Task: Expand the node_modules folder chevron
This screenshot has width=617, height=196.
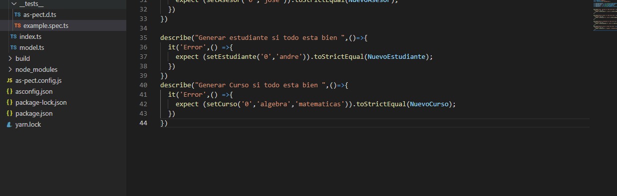Action: (10, 69)
